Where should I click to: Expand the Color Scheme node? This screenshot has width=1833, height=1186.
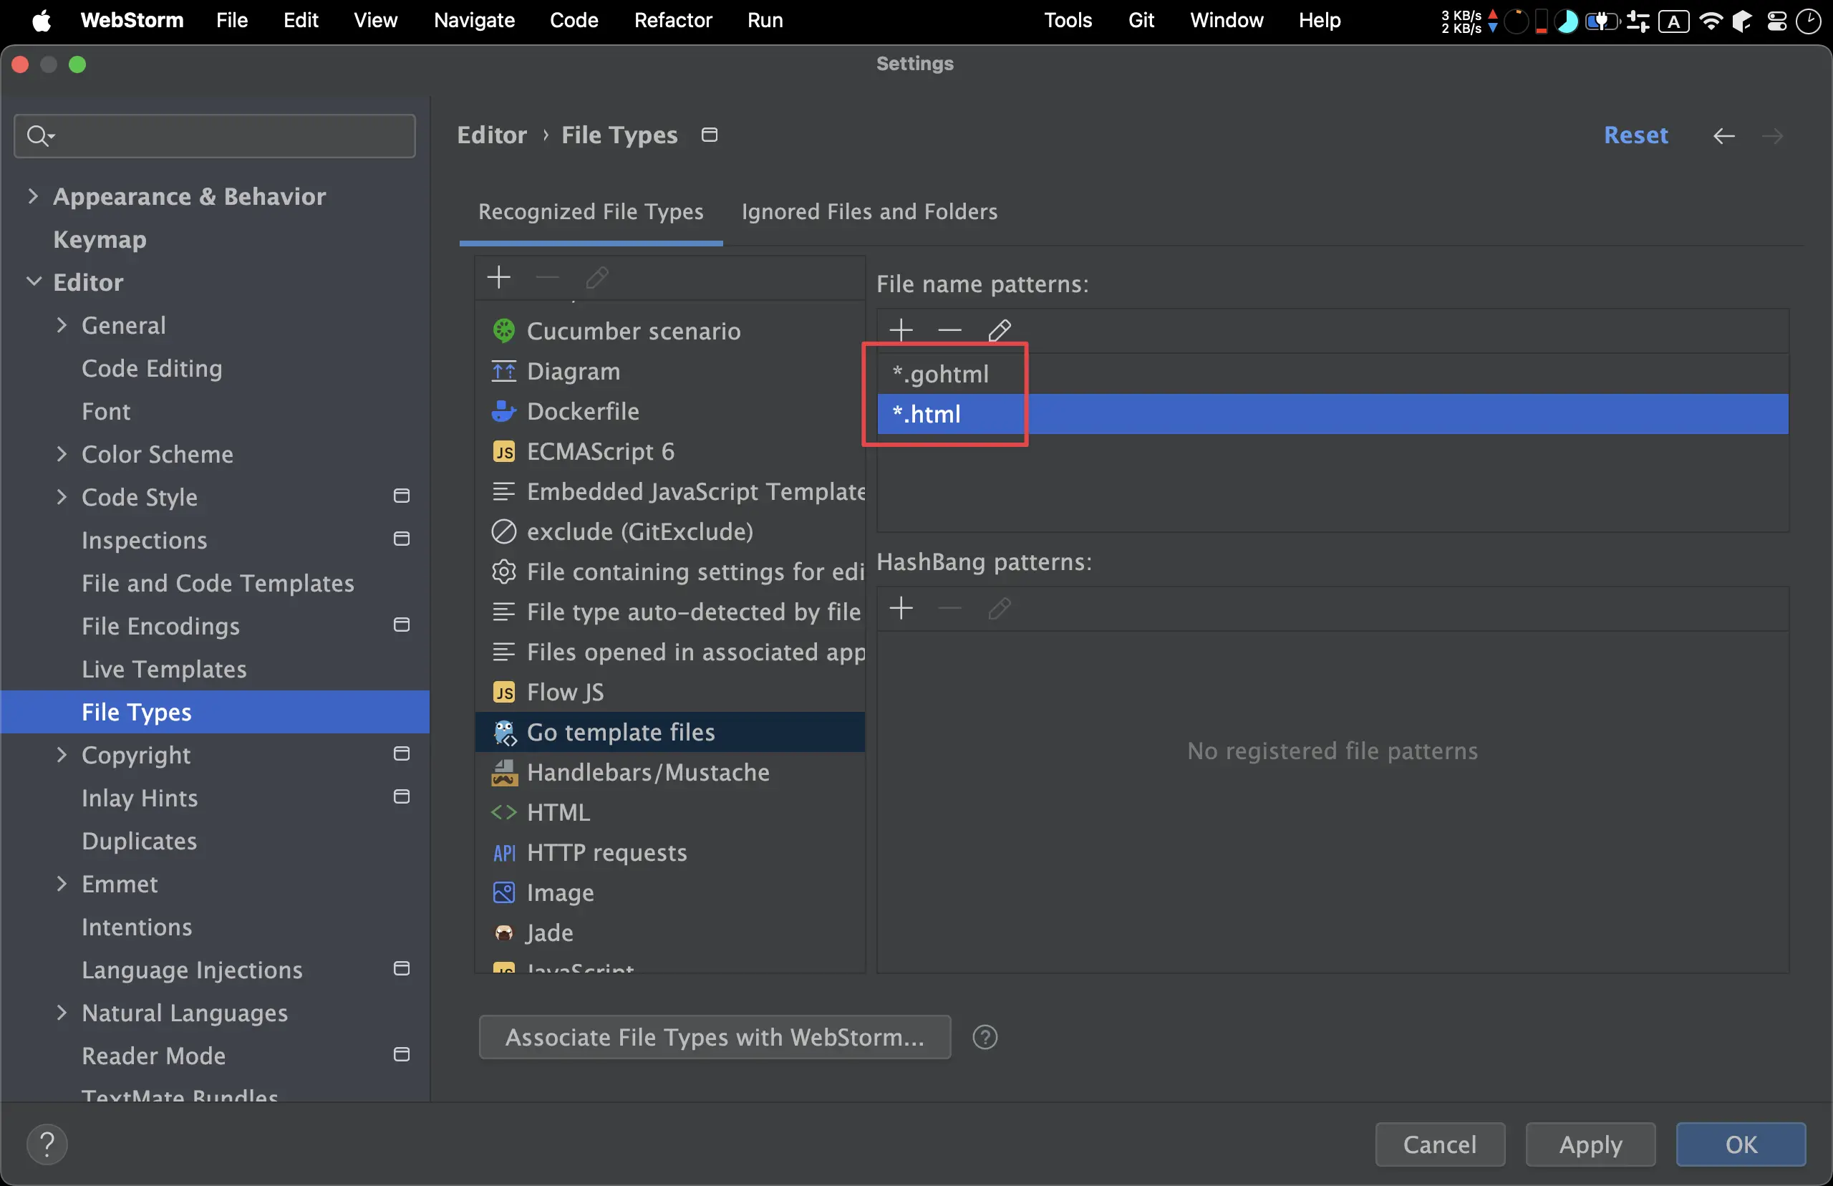[x=62, y=453]
